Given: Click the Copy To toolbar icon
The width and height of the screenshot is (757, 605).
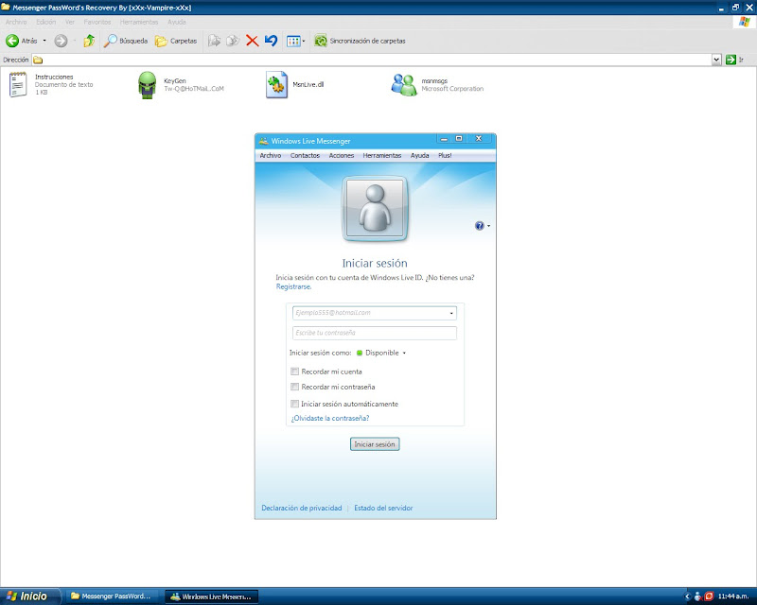Looking at the screenshot, I should 233,41.
